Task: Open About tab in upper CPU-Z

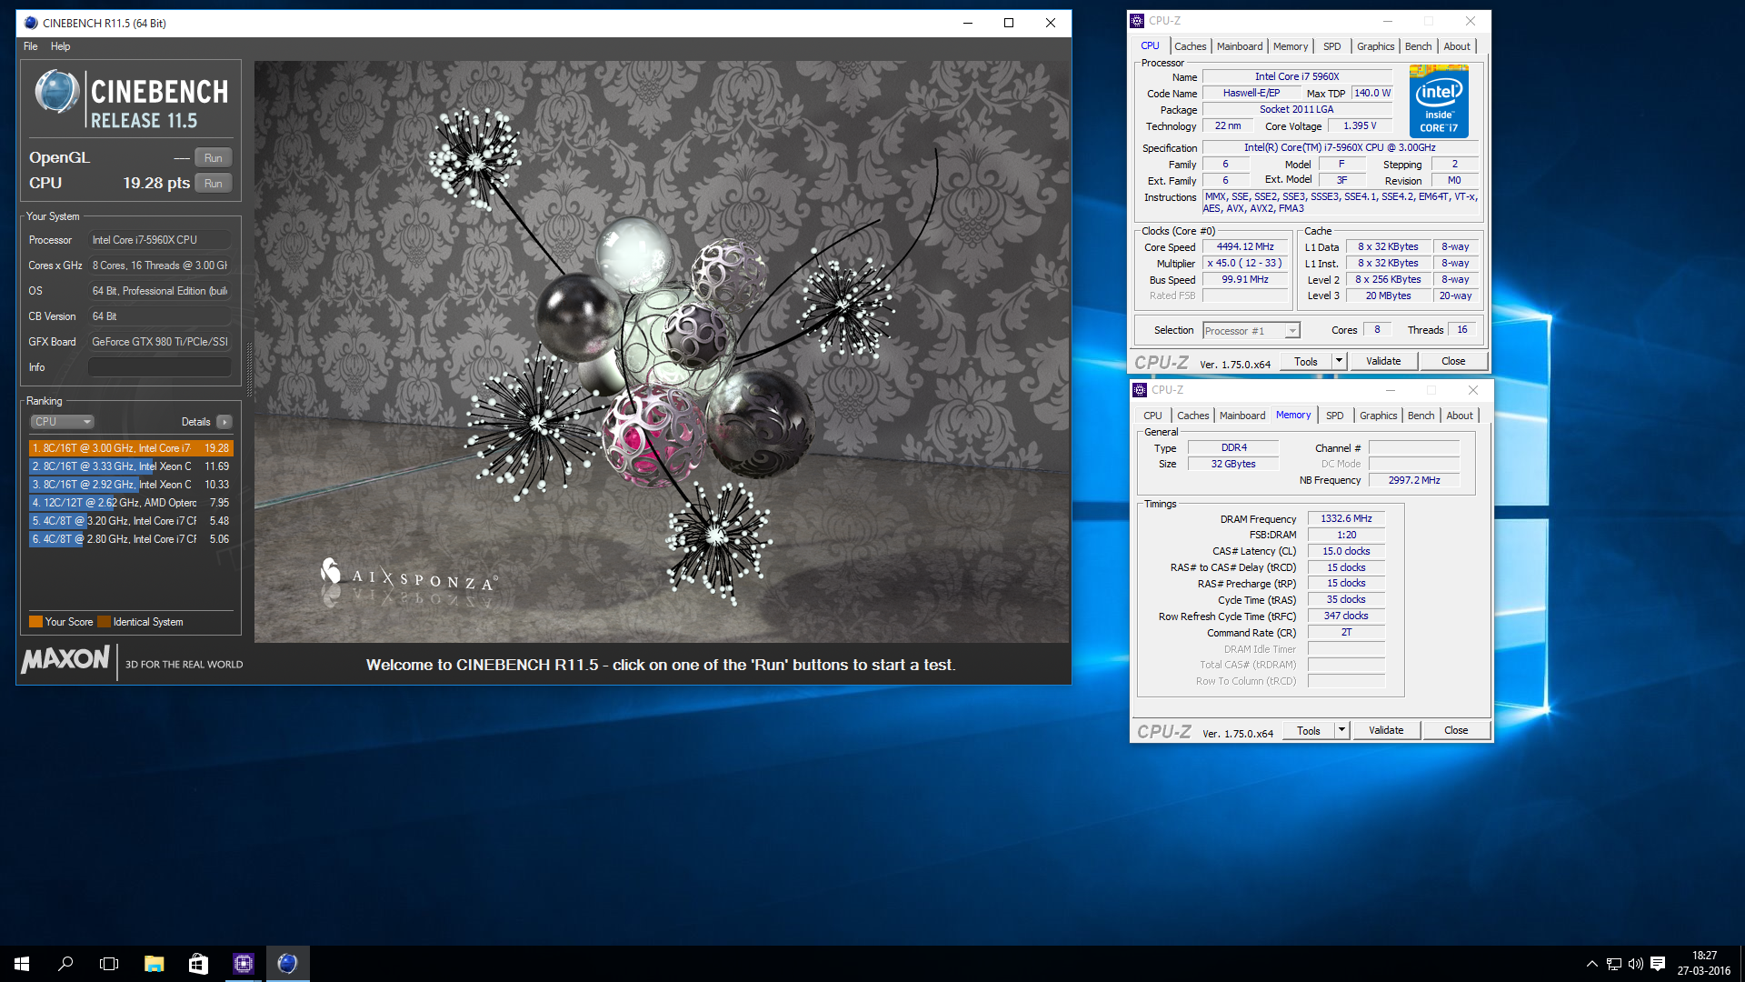Action: click(x=1457, y=46)
